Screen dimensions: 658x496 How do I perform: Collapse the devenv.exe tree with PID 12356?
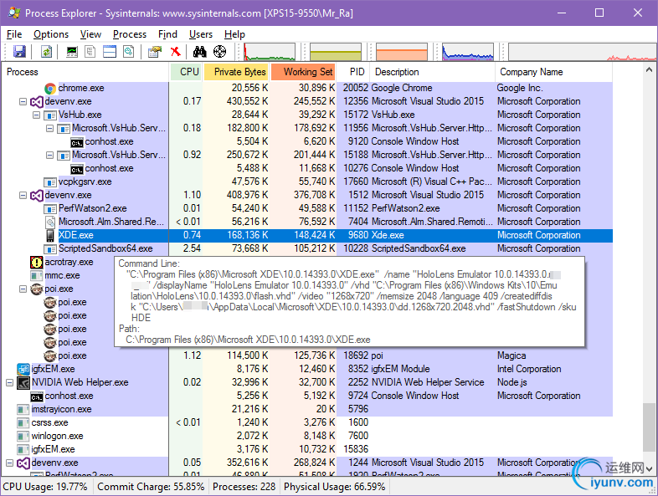[x=23, y=101]
